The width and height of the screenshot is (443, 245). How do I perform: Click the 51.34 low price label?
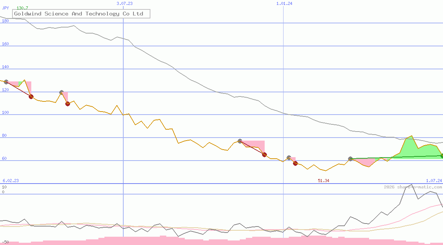[x=323, y=181]
